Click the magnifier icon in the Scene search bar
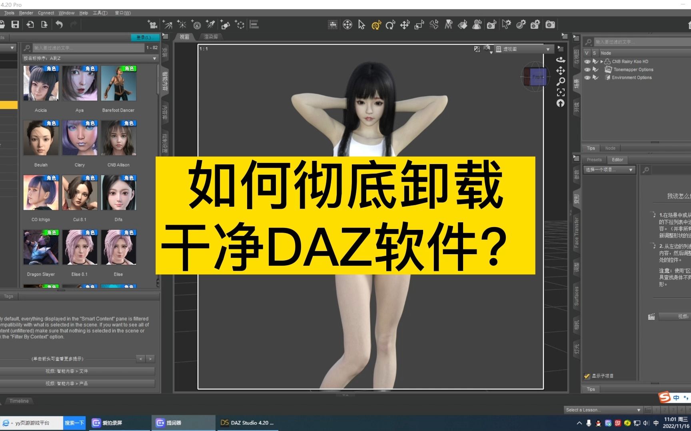Screen dimensions: 691x431 tap(588, 42)
